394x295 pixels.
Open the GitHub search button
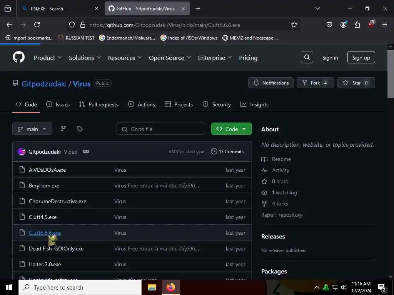click(307, 58)
